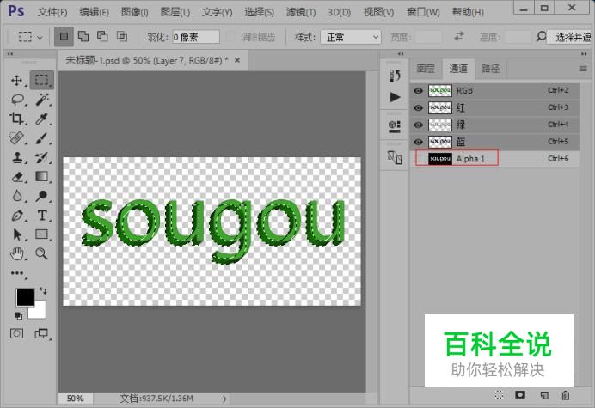Open the 滤镜(T) menu
This screenshot has height=408, width=595.
(x=301, y=12)
